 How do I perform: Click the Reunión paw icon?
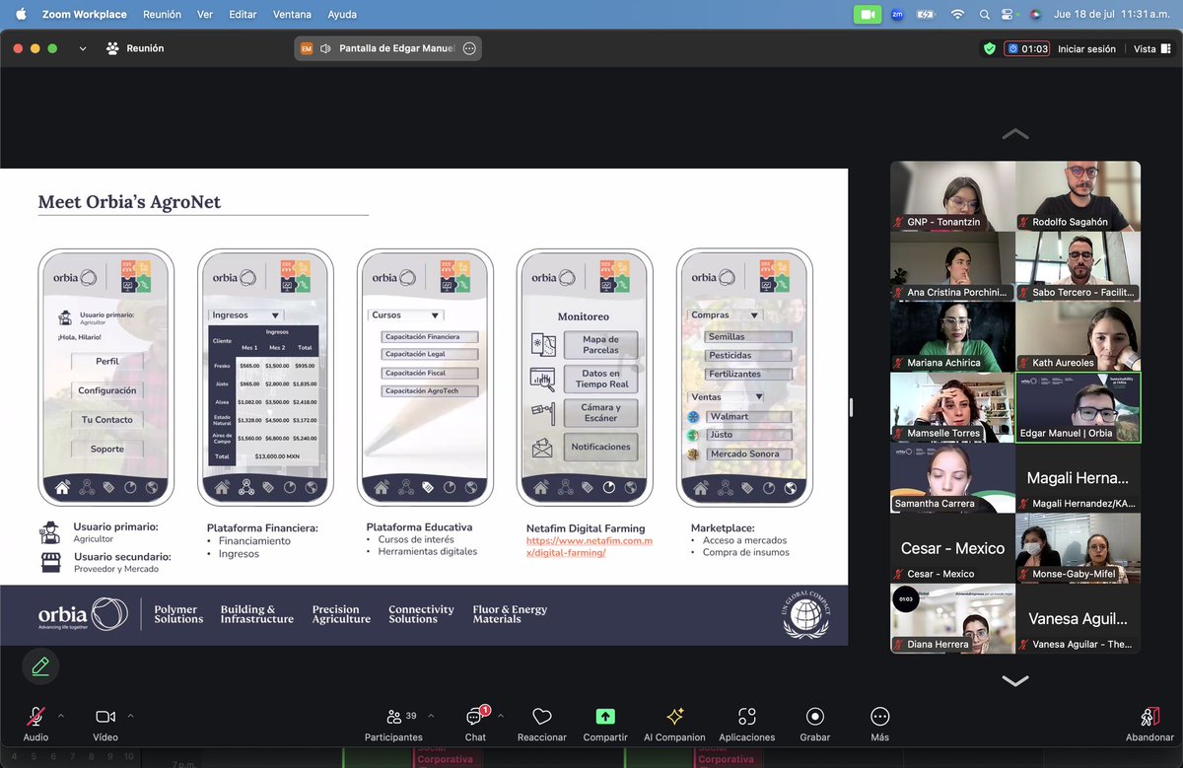[x=112, y=48]
